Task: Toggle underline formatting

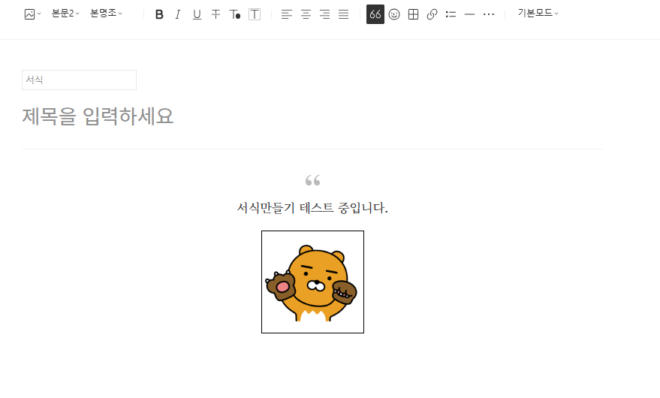Action: [x=197, y=14]
